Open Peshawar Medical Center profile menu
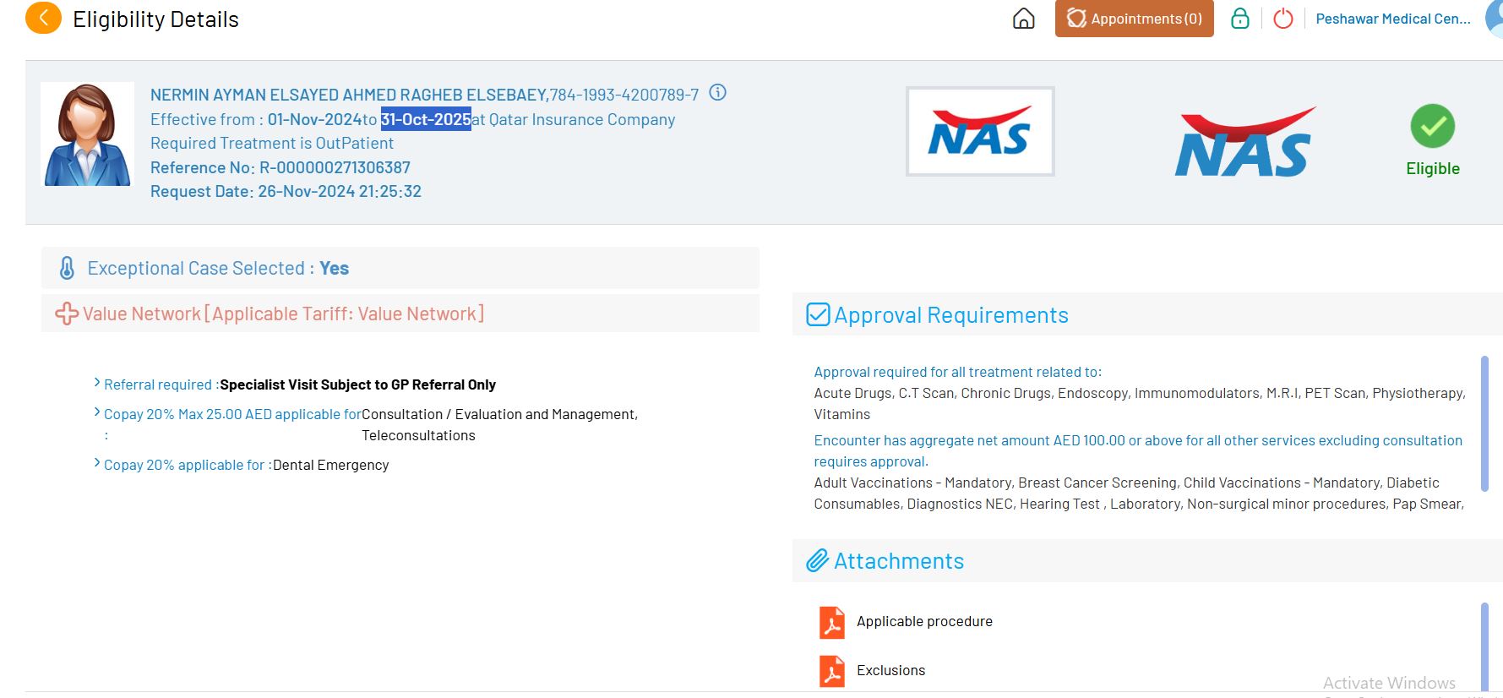Viewport: 1503px width, 698px height. (x=1392, y=19)
